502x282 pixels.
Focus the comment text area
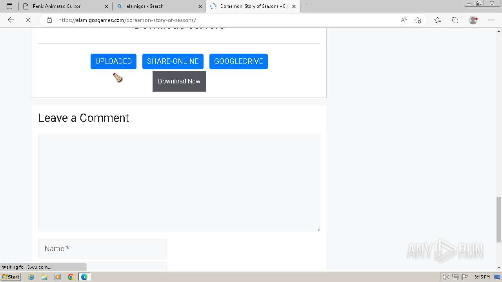coord(179,182)
